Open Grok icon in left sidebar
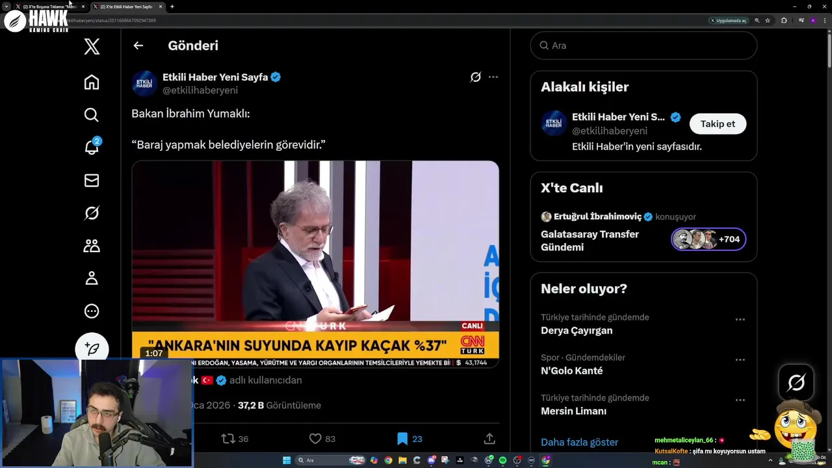This screenshot has height=468, width=832. pyautogui.click(x=92, y=213)
